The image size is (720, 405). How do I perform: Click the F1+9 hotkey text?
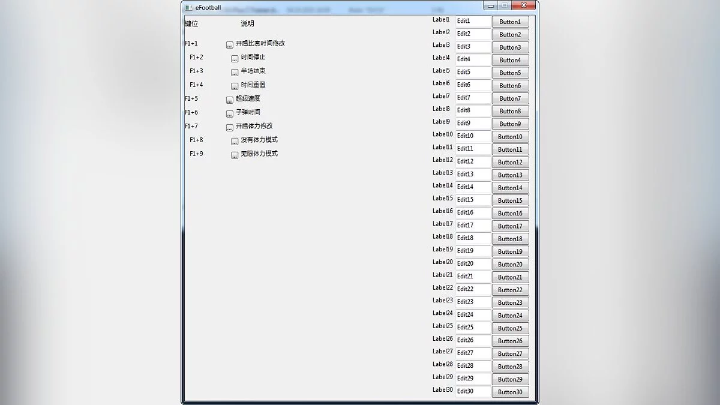tap(196, 154)
